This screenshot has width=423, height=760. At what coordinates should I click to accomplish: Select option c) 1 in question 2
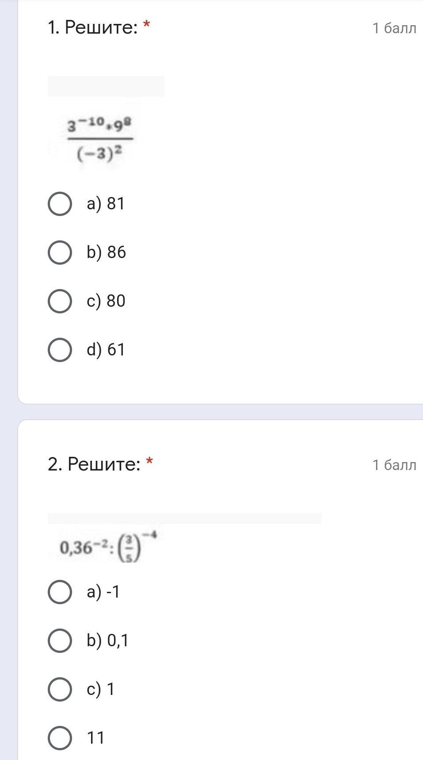60,690
